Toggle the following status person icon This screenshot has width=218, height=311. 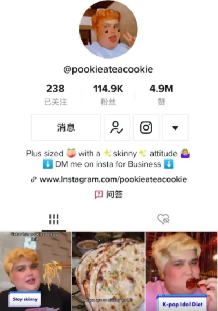(x=117, y=127)
